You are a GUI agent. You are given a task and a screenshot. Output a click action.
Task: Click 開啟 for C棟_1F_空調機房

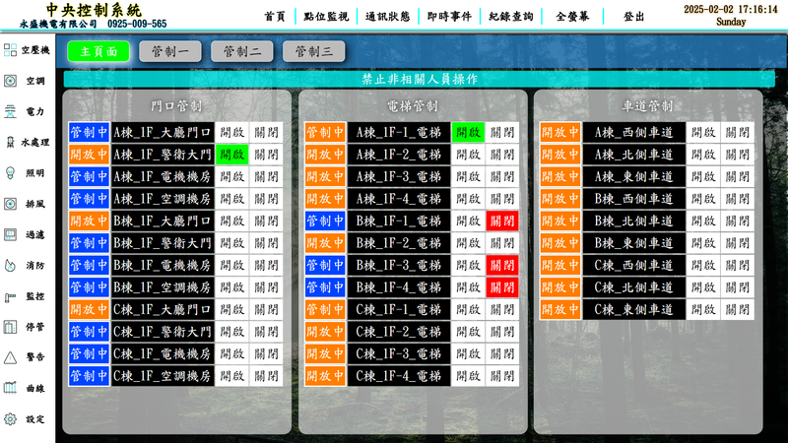click(231, 376)
